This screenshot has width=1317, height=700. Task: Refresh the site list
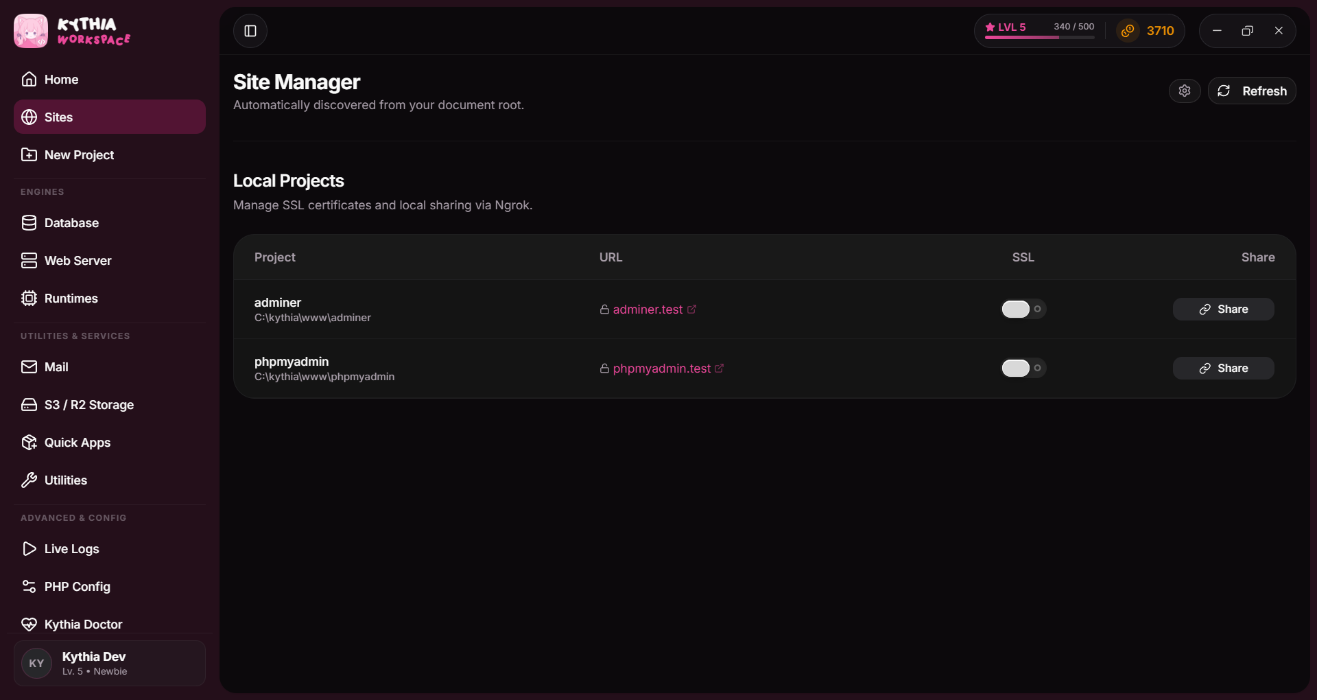pyautogui.click(x=1252, y=91)
